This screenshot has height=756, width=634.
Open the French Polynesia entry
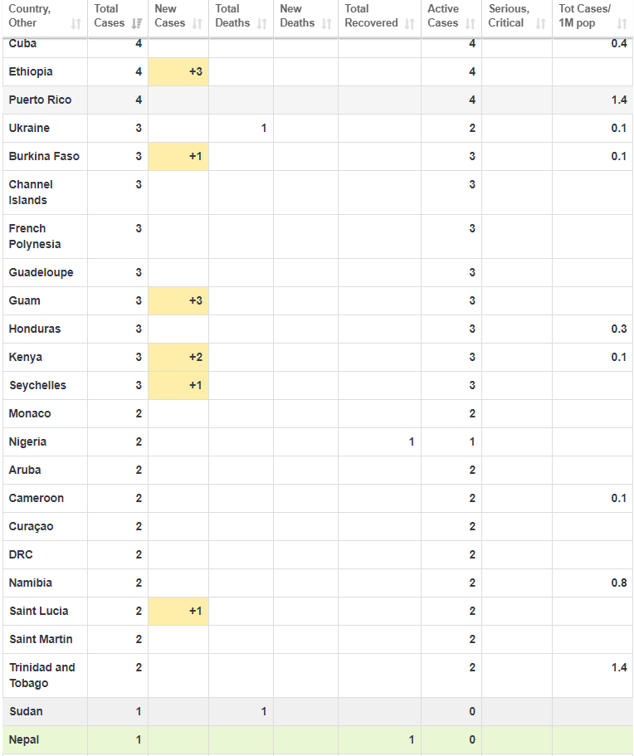click(35, 237)
